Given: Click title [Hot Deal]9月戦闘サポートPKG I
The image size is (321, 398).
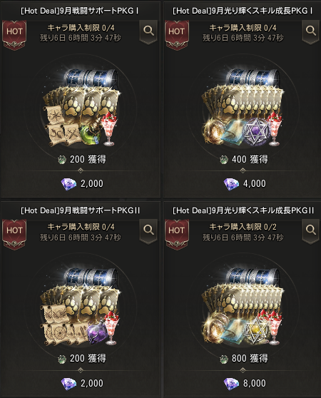Looking at the screenshot, I should pyautogui.click(x=80, y=11).
